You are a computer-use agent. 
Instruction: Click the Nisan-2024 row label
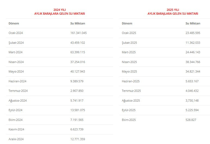tap(16, 62)
